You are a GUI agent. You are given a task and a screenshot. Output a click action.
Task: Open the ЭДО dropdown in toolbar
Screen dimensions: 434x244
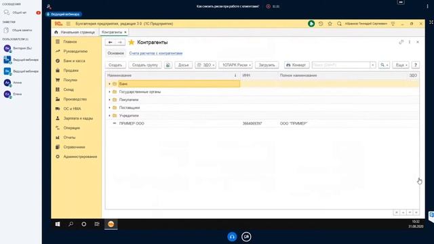pyautogui.click(x=205, y=65)
